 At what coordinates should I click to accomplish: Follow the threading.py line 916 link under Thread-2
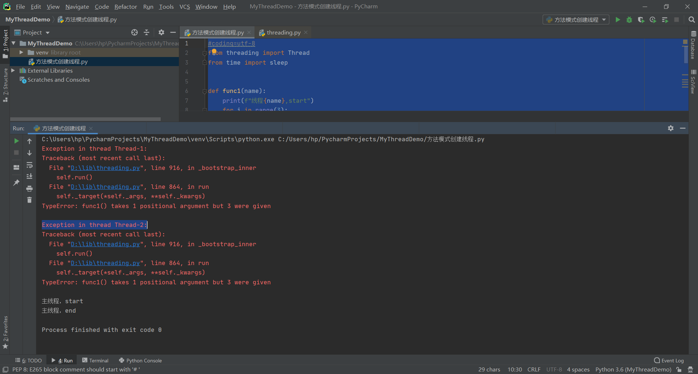(105, 244)
